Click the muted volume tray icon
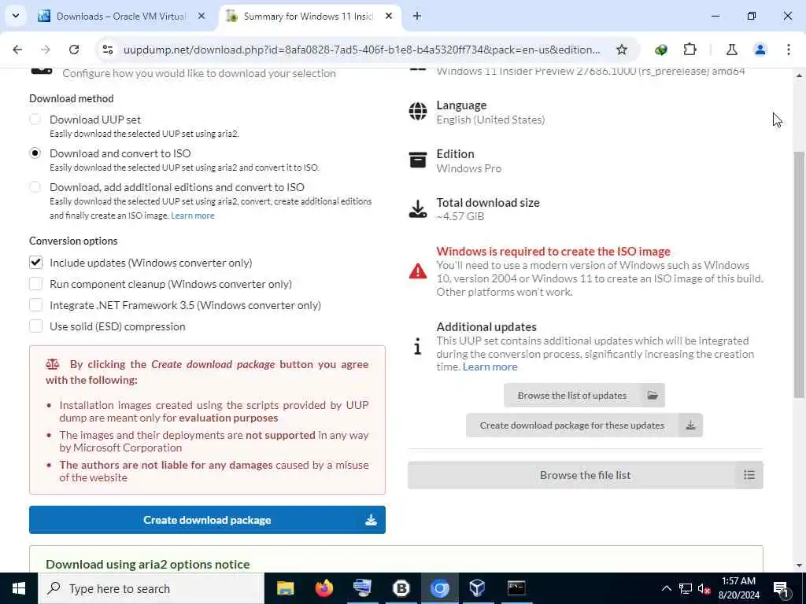Viewport: 806px width, 604px height. tap(704, 588)
